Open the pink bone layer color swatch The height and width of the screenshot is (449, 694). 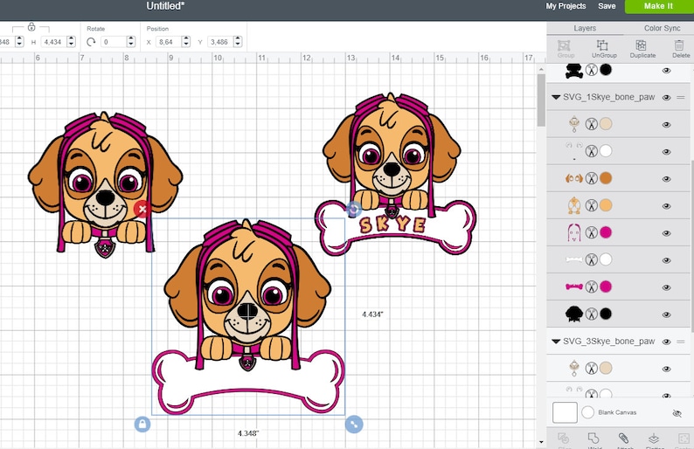pyautogui.click(x=606, y=287)
